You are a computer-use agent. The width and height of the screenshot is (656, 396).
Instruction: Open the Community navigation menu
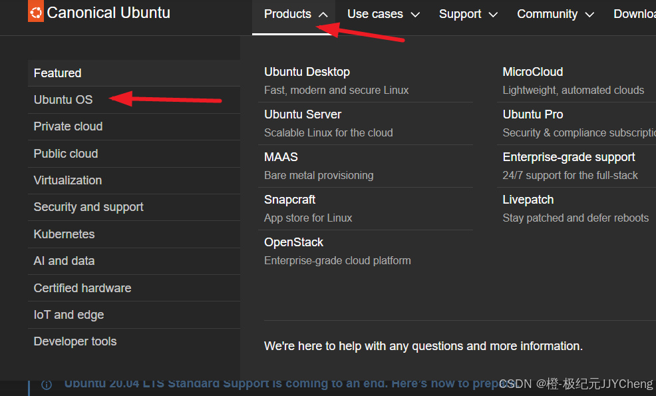coord(555,15)
